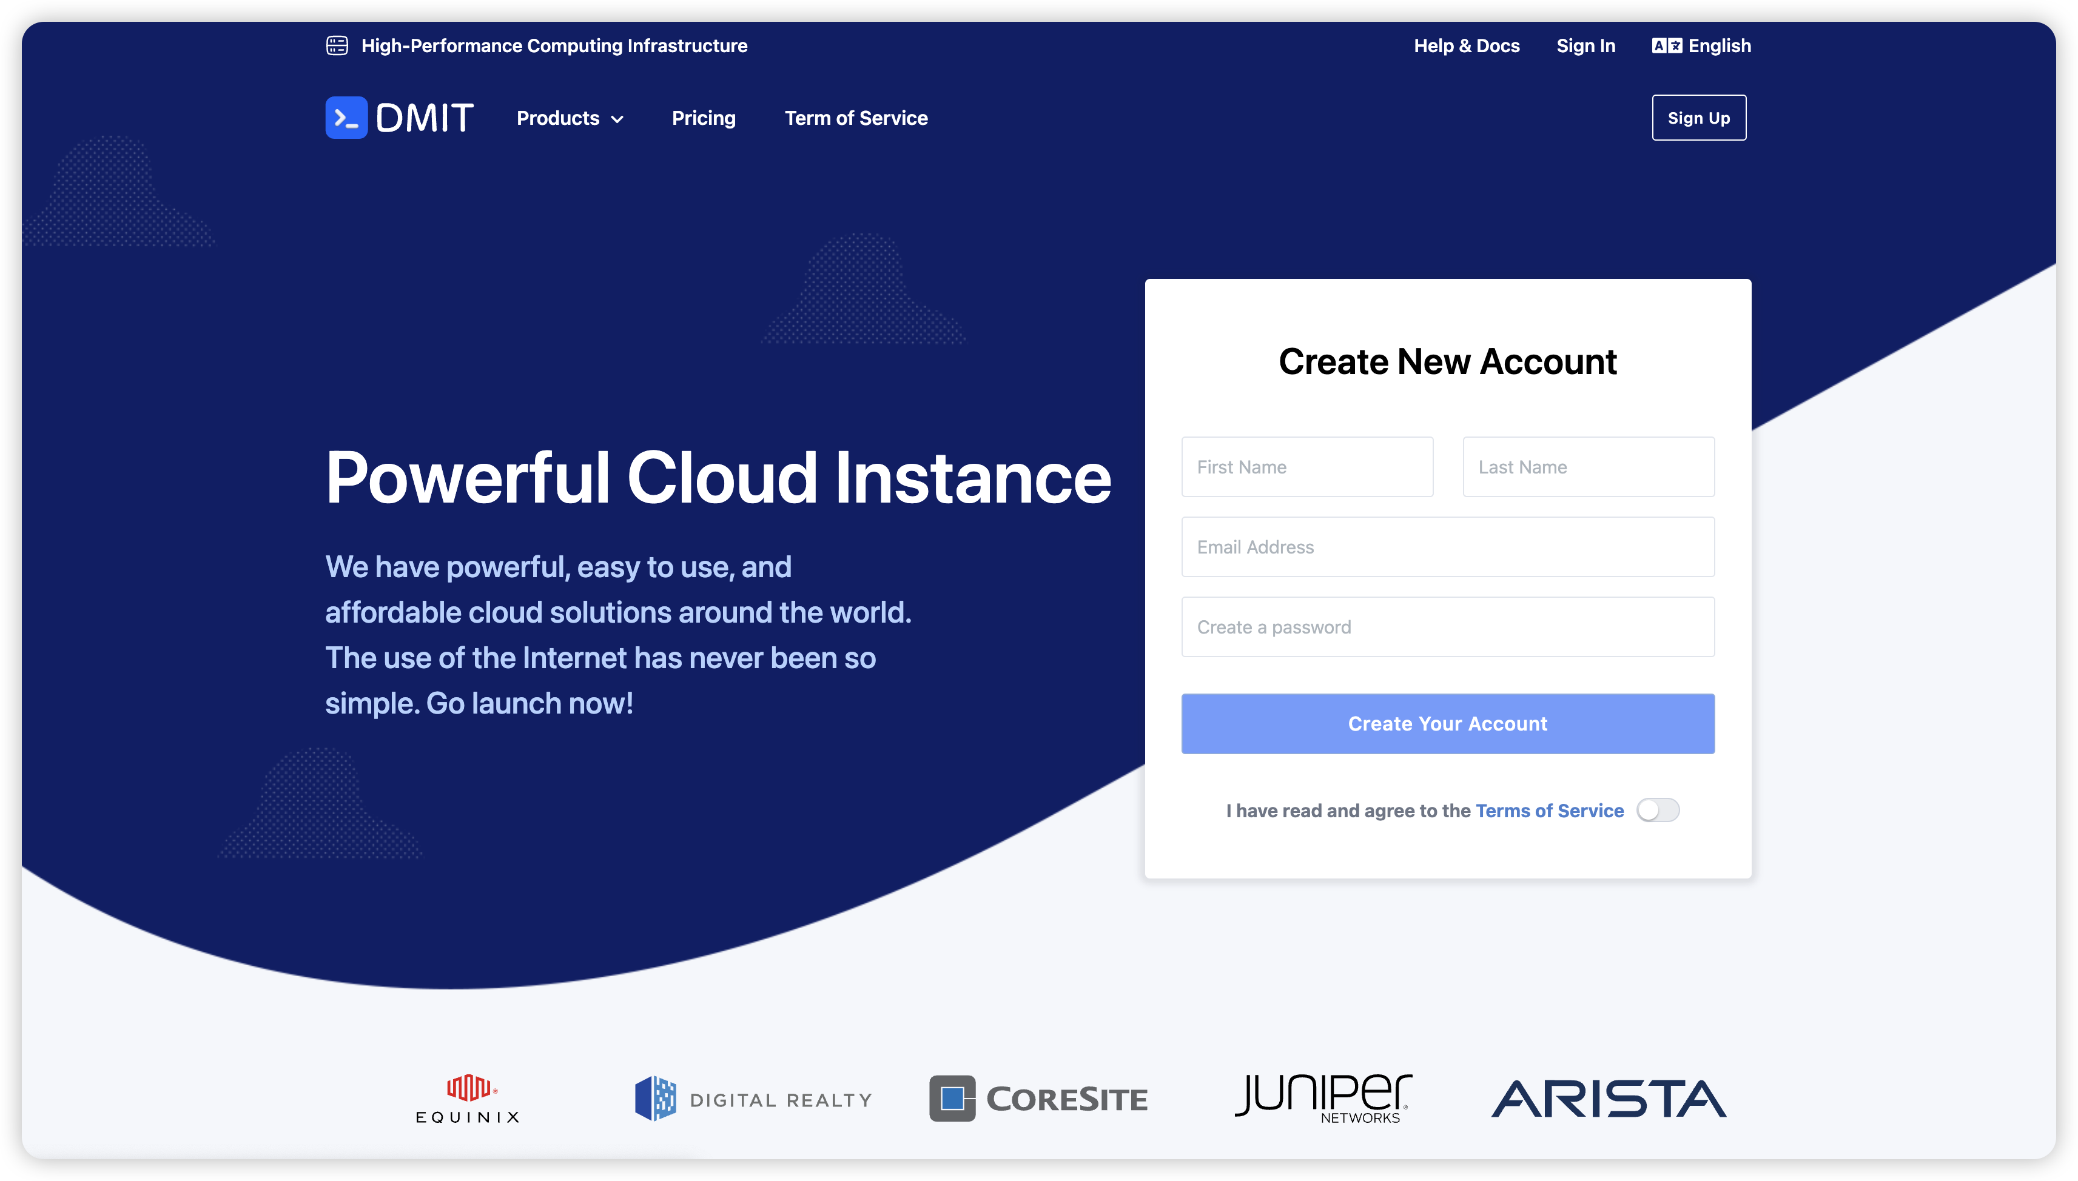Click the DMIT terminal logo icon
This screenshot has height=1181, width=2078.
pos(346,118)
